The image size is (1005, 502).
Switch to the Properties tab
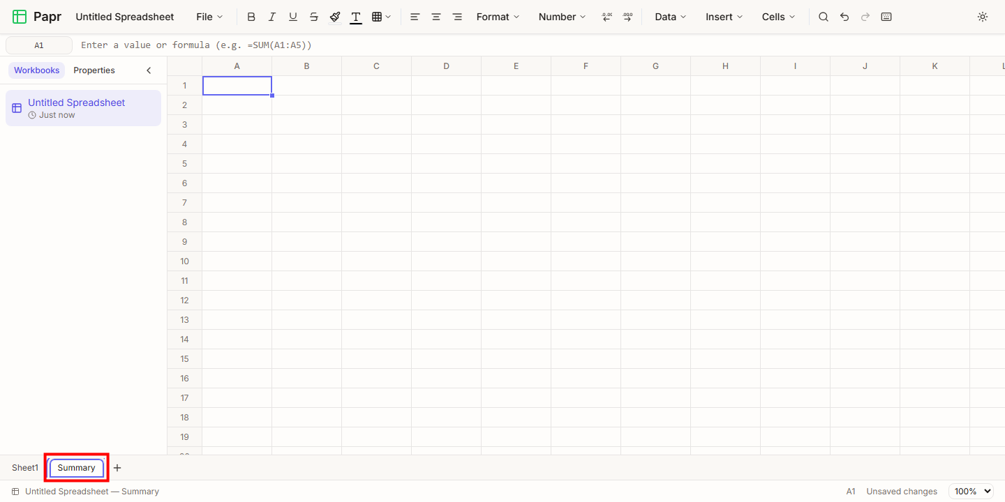click(94, 70)
